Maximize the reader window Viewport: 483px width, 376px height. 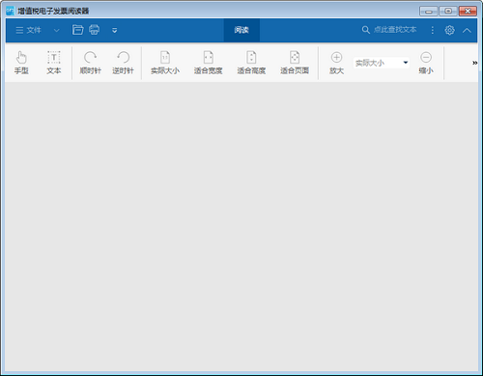coord(448,12)
